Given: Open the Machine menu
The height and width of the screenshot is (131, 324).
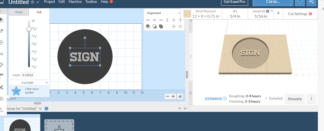Looking at the screenshot, I should click(x=75, y=2).
